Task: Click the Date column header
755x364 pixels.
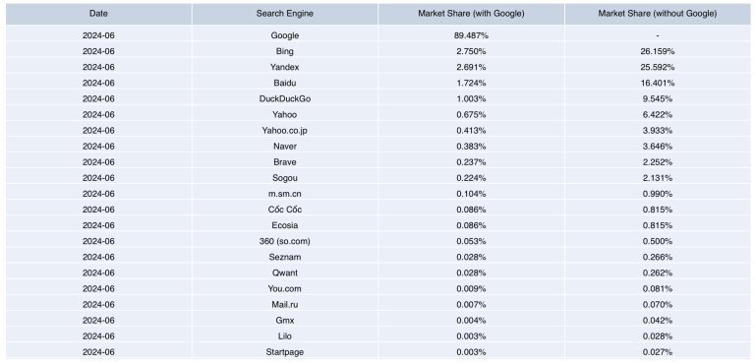Action: coord(98,14)
